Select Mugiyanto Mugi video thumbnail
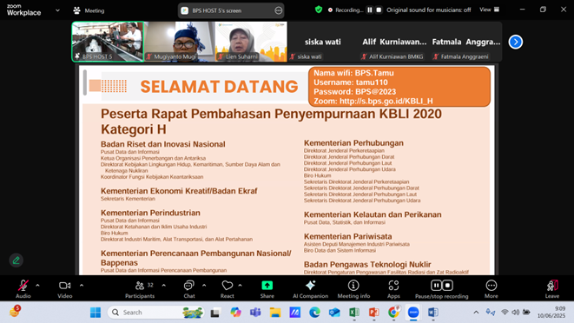The image size is (574, 323). pyautogui.click(x=180, y=42)
